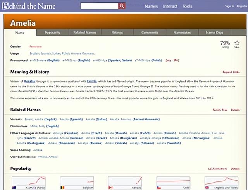Follow the Amalia link in description

pyautogui.click(x=29, y=81)
